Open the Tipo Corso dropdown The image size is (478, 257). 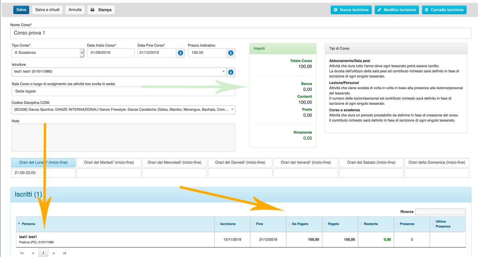click(82, 53)
